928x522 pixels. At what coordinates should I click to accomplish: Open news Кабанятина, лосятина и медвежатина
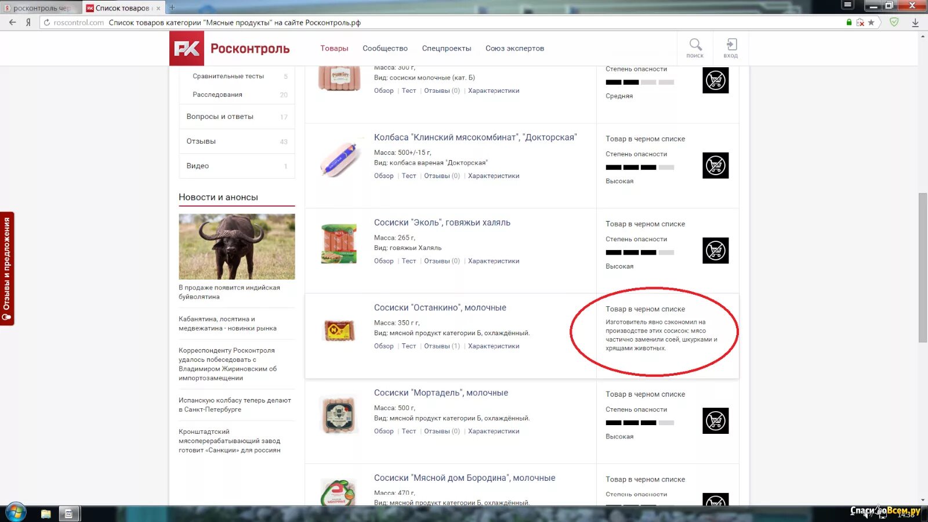[227, 324]
